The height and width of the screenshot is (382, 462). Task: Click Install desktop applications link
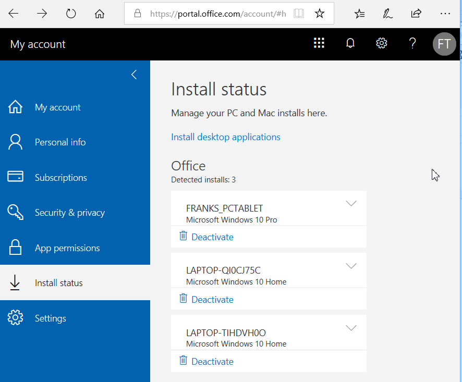[x=226, y=137]
